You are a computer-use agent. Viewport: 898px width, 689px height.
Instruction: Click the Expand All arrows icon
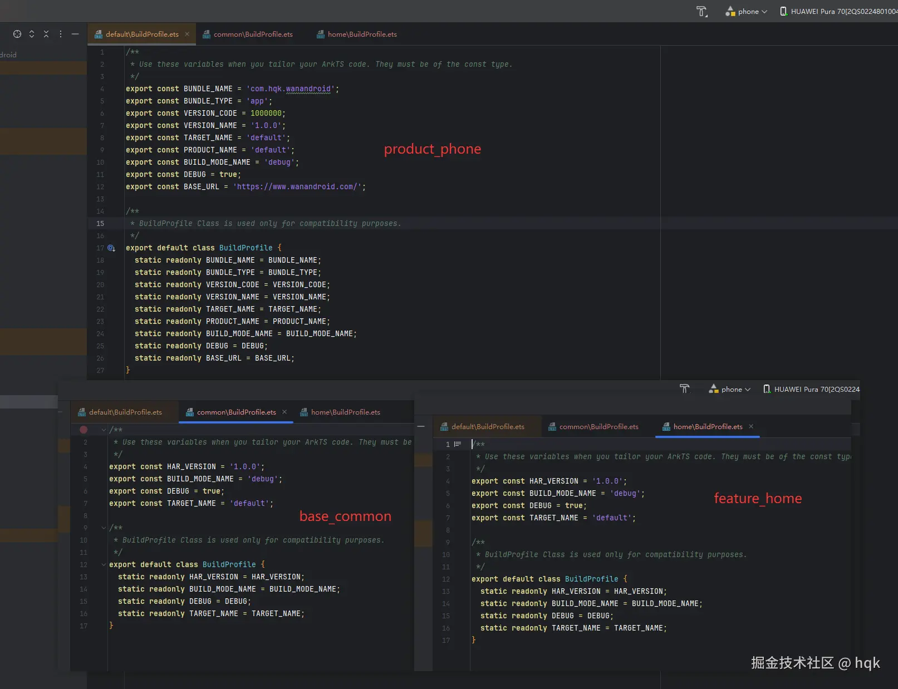(32, 34)
